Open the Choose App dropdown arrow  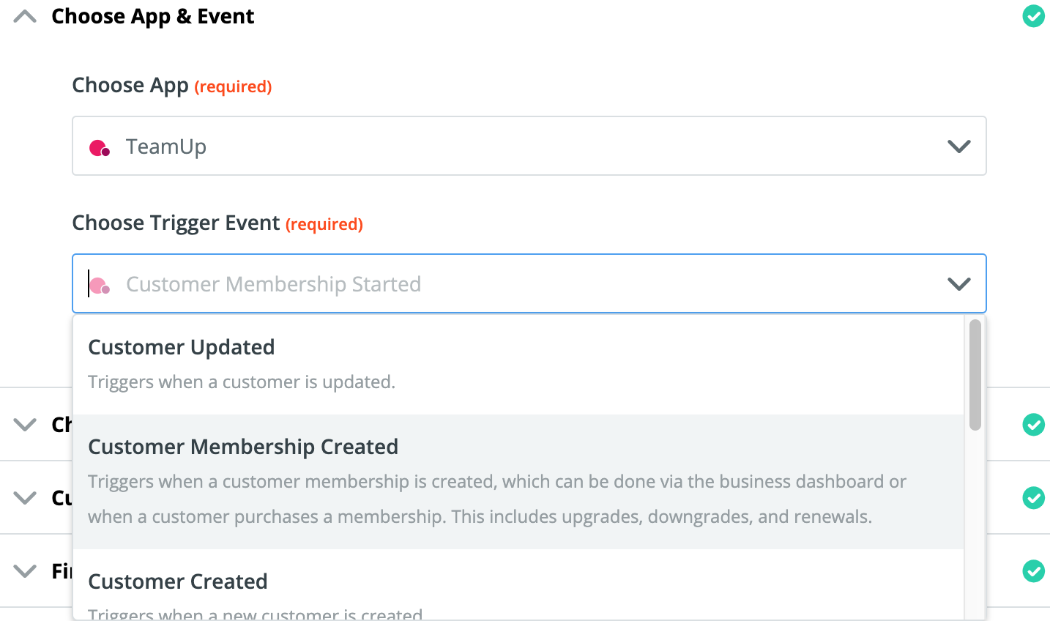[x=958, y=146]
